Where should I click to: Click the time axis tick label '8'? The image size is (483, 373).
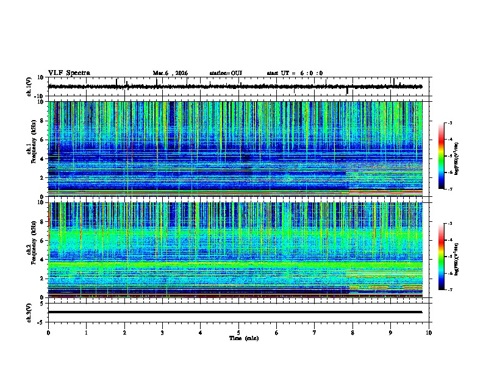352,333
